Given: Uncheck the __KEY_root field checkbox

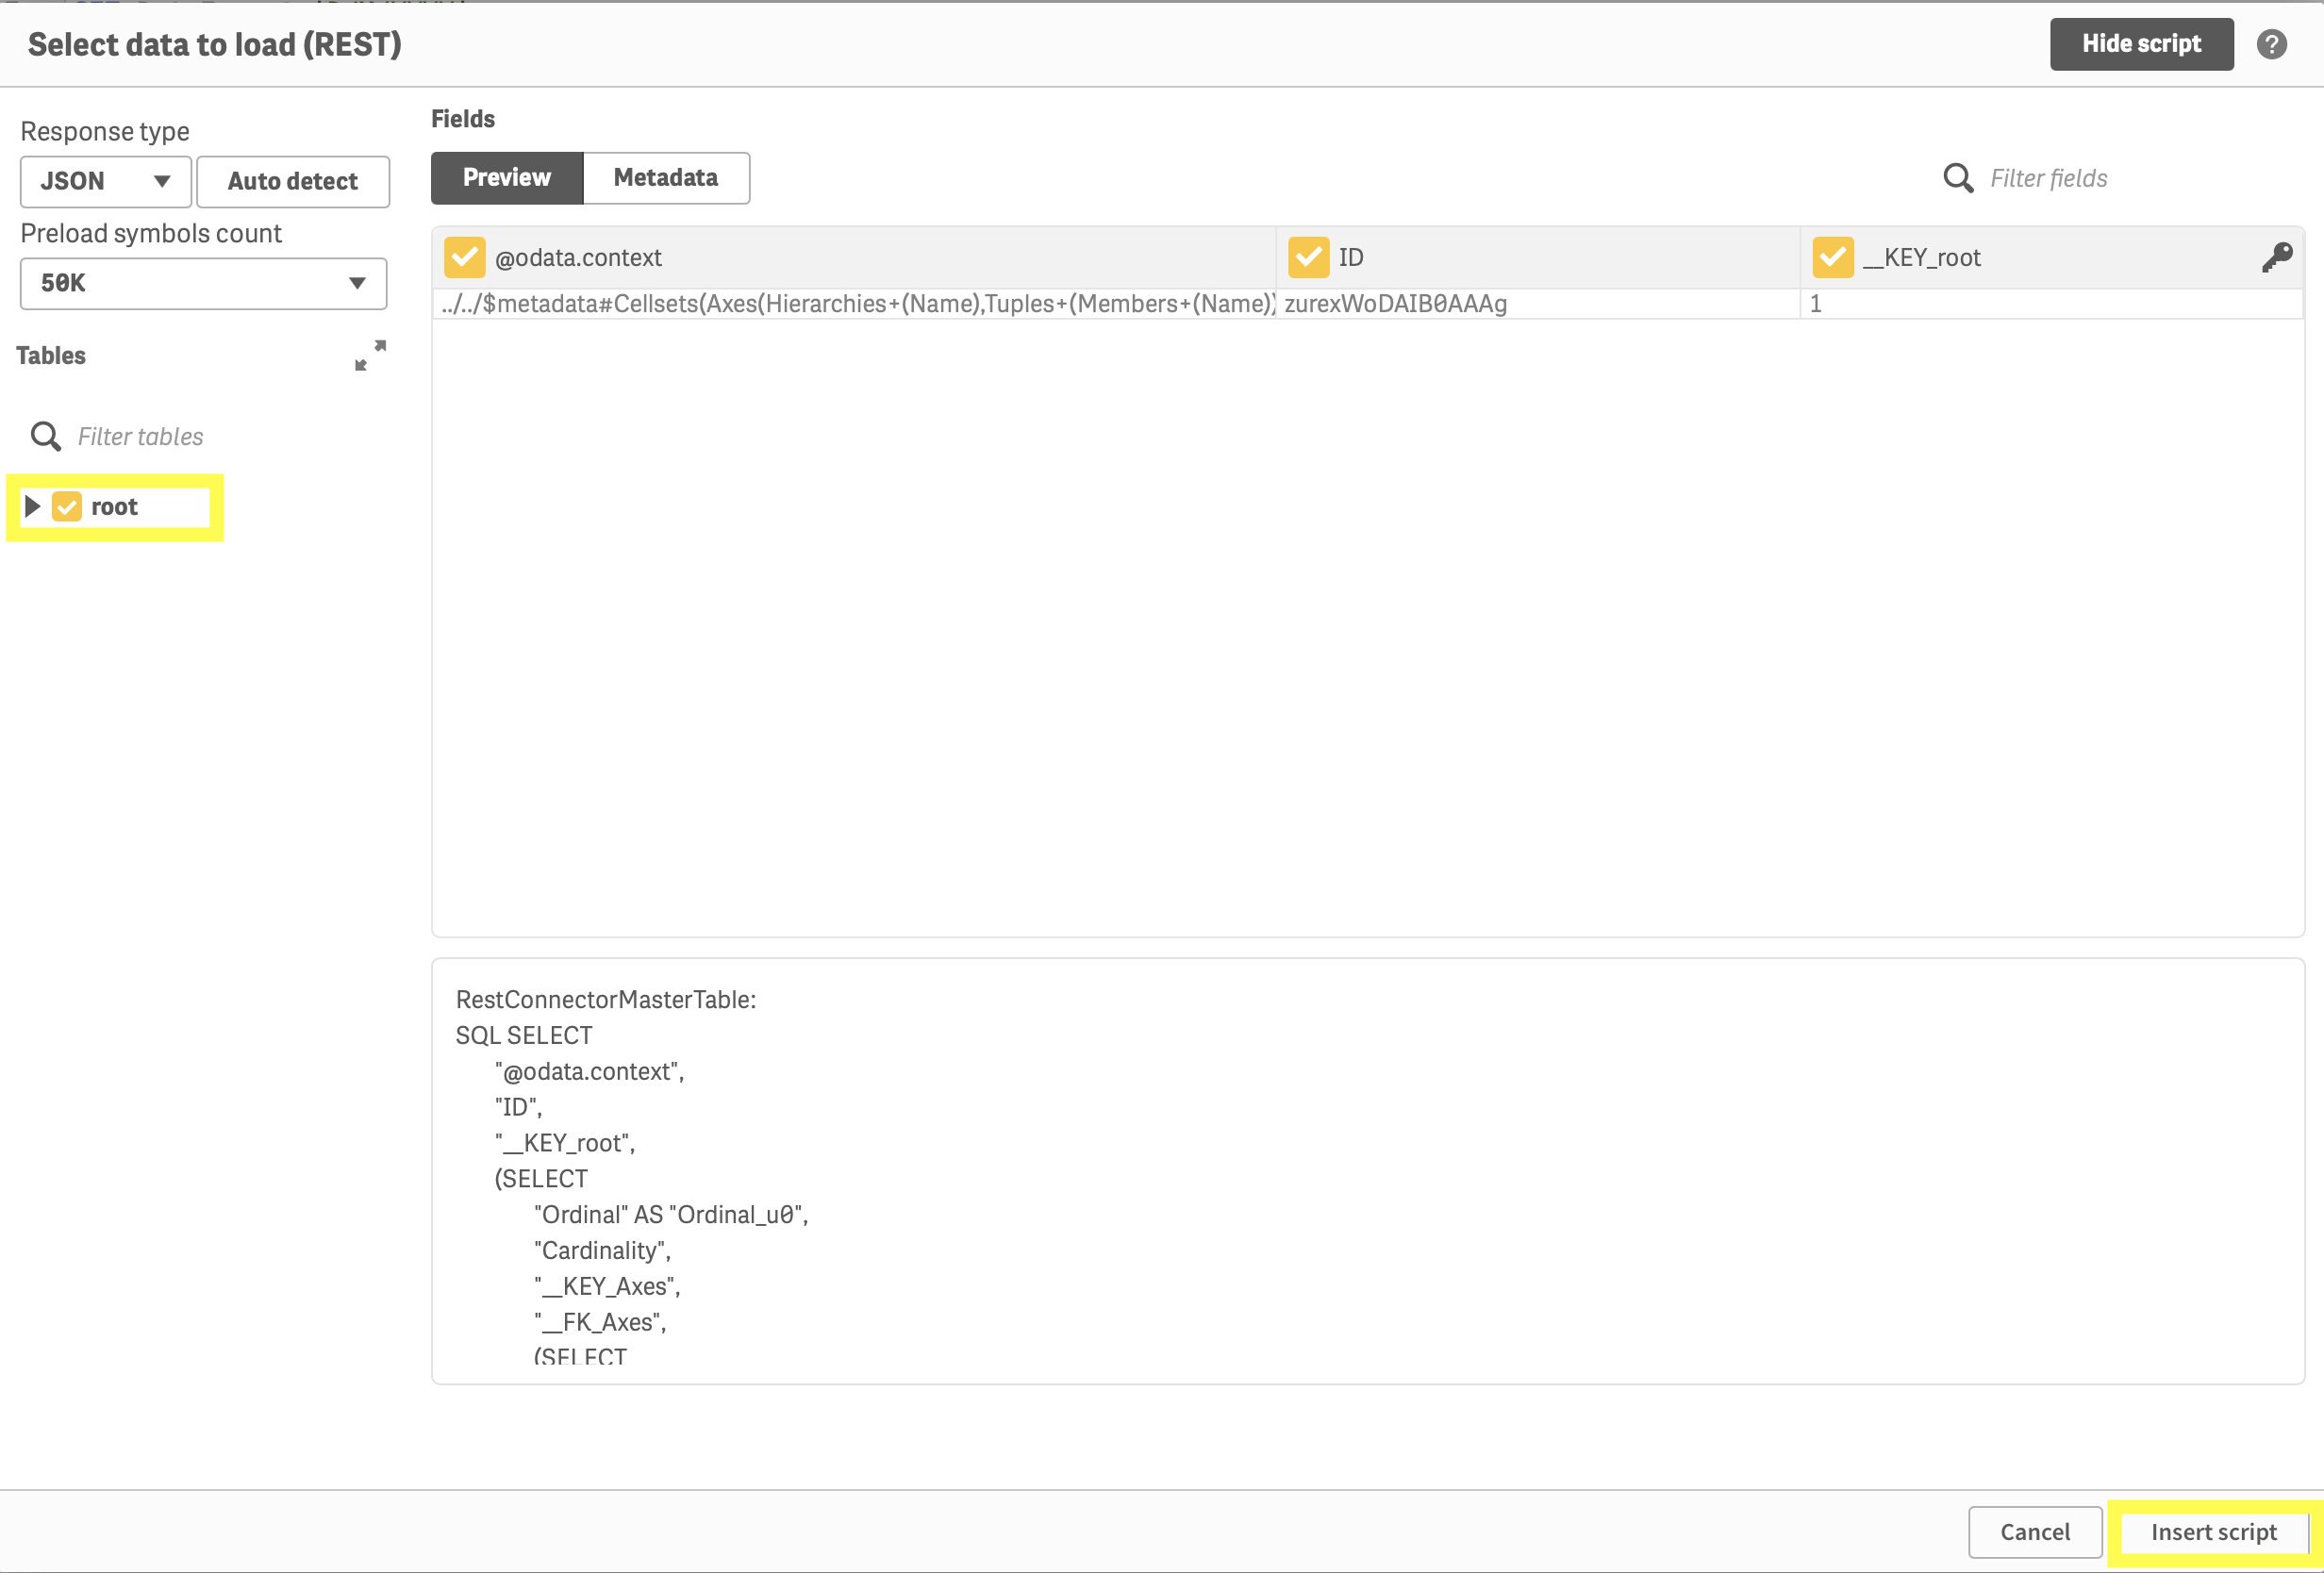Looking at the screenshot, I should [1832, 257].
